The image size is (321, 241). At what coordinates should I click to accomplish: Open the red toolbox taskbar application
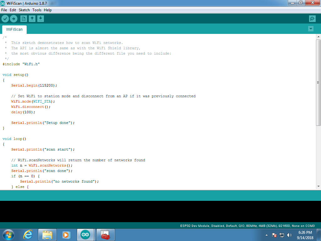pyautogui.click(x=105, y=235)
